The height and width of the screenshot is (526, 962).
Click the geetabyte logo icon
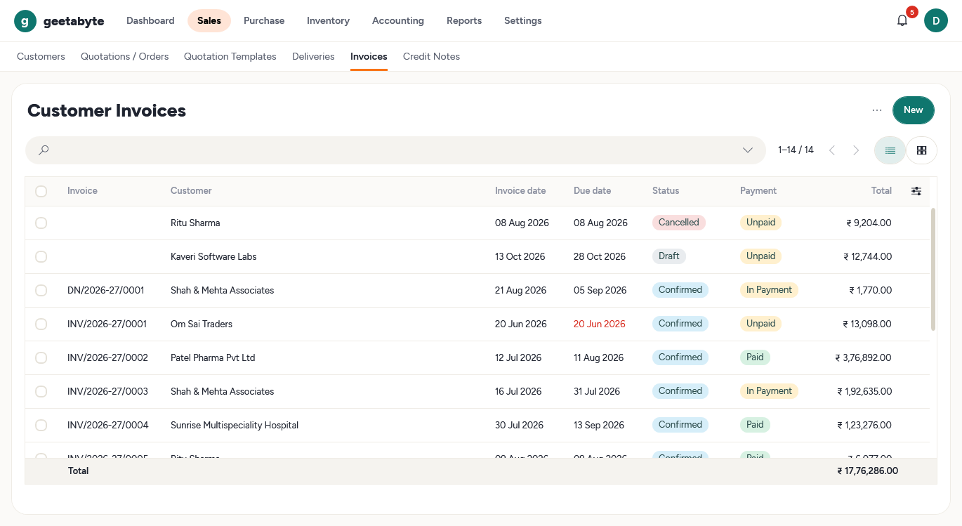pyautogui.click(x=25, y=21)
